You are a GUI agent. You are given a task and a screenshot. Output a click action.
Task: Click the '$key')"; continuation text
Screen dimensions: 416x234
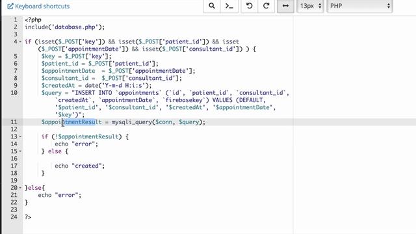click(x=70, y=115)
